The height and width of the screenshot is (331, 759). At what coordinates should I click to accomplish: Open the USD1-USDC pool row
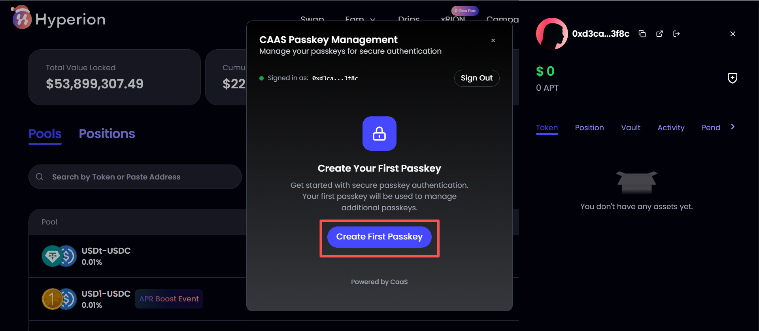[106, 299]
